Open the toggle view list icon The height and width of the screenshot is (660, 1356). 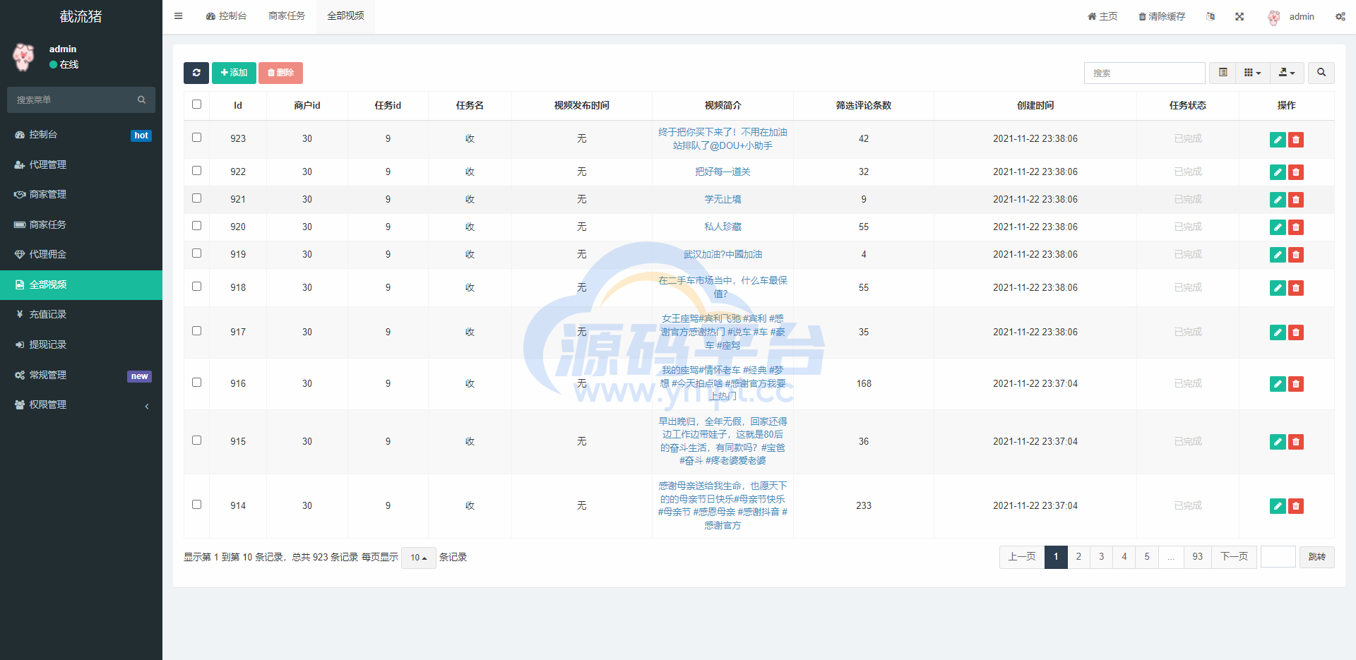point(1223,73)
